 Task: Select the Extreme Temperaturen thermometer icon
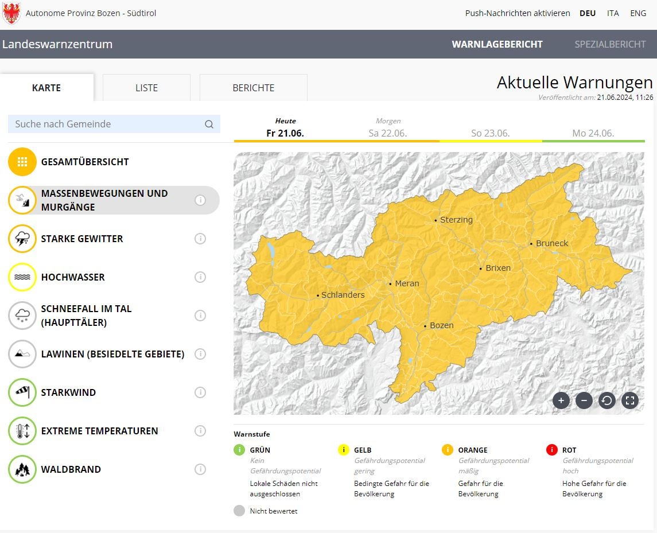tap(22, 431)
